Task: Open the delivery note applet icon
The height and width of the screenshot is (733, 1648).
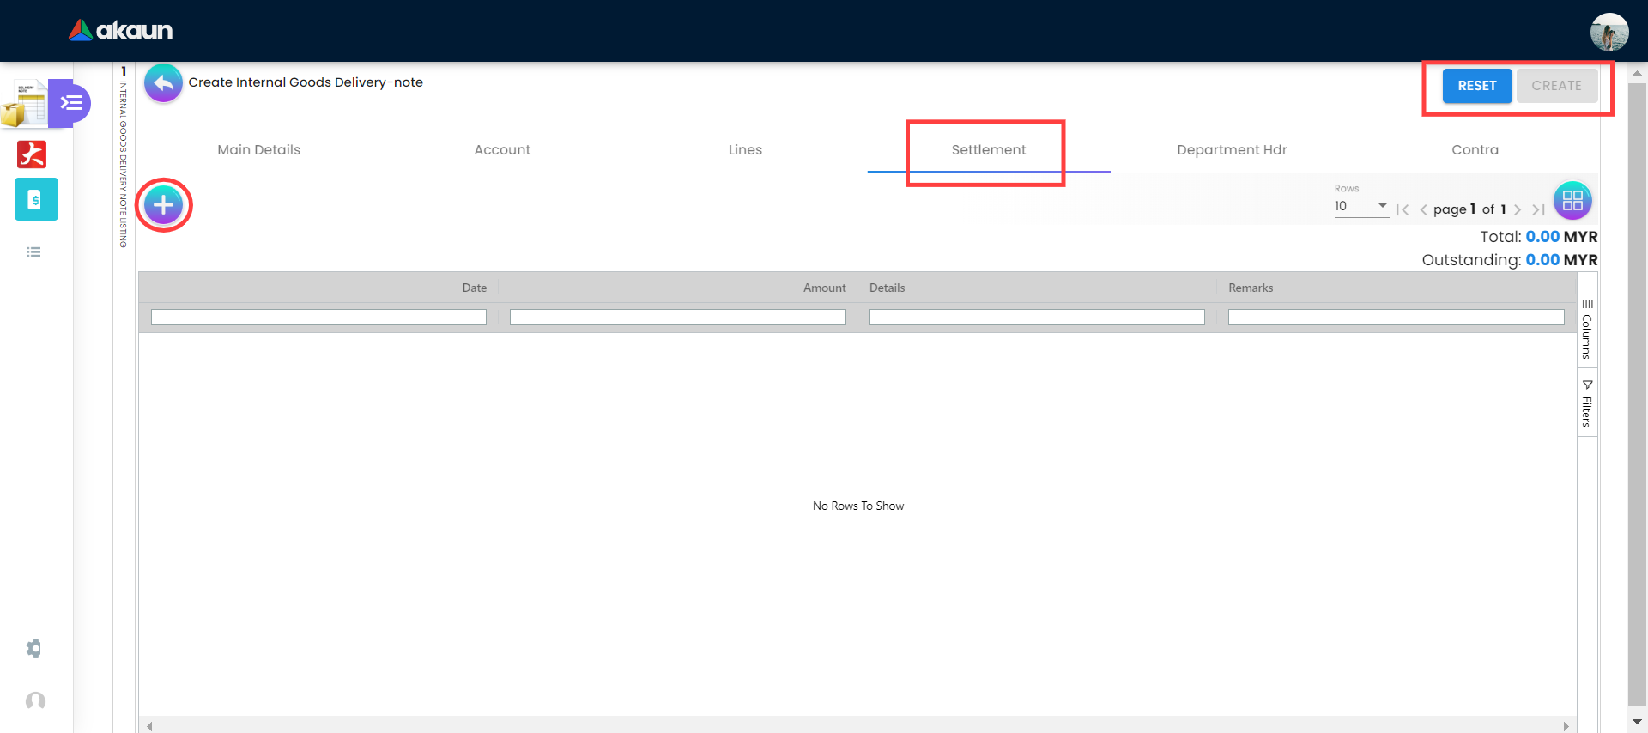Action: click(23, 104)
